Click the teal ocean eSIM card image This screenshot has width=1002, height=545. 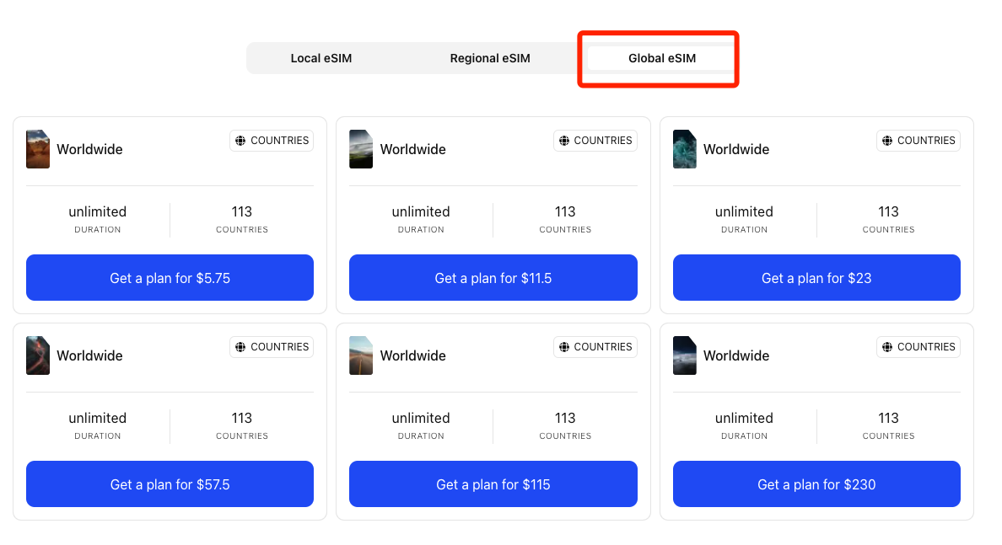tap(685, 149)
